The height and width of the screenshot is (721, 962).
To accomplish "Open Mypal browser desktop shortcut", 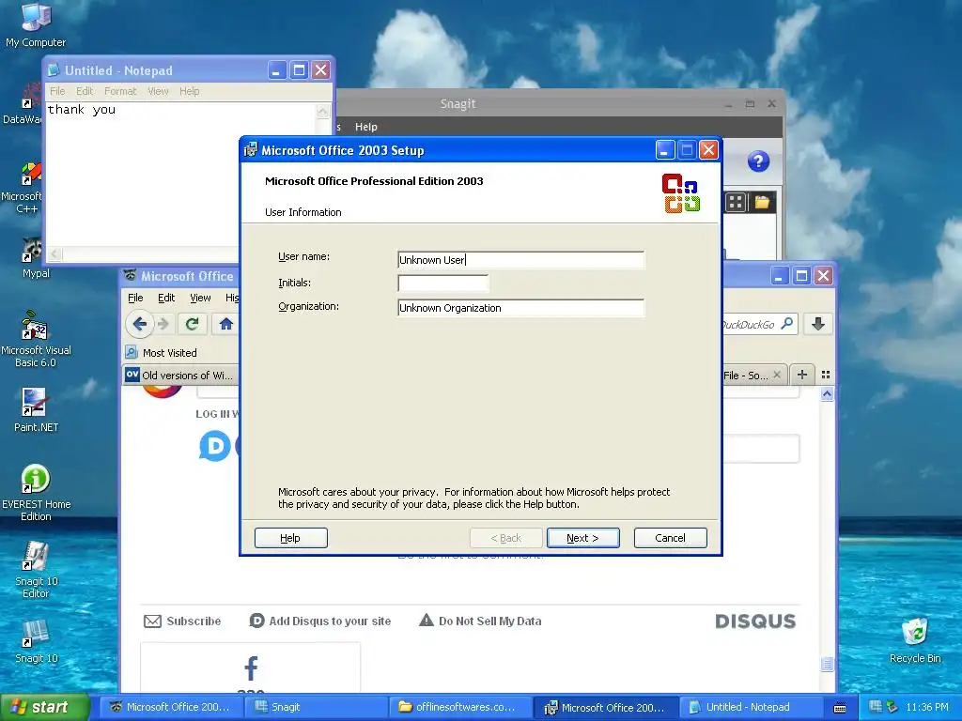I will (36, 257).
